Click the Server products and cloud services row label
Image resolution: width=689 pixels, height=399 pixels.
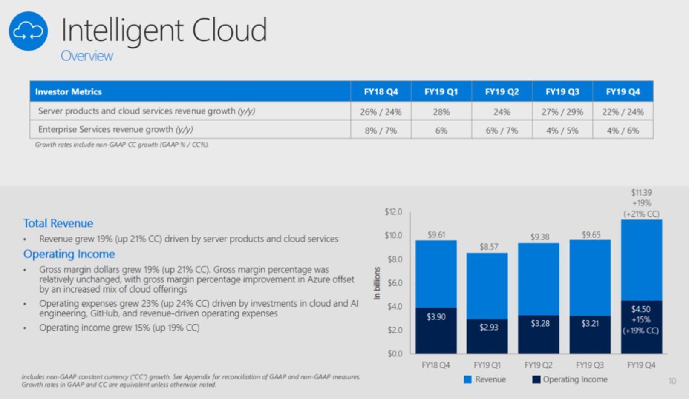click(x=146, y=111)
